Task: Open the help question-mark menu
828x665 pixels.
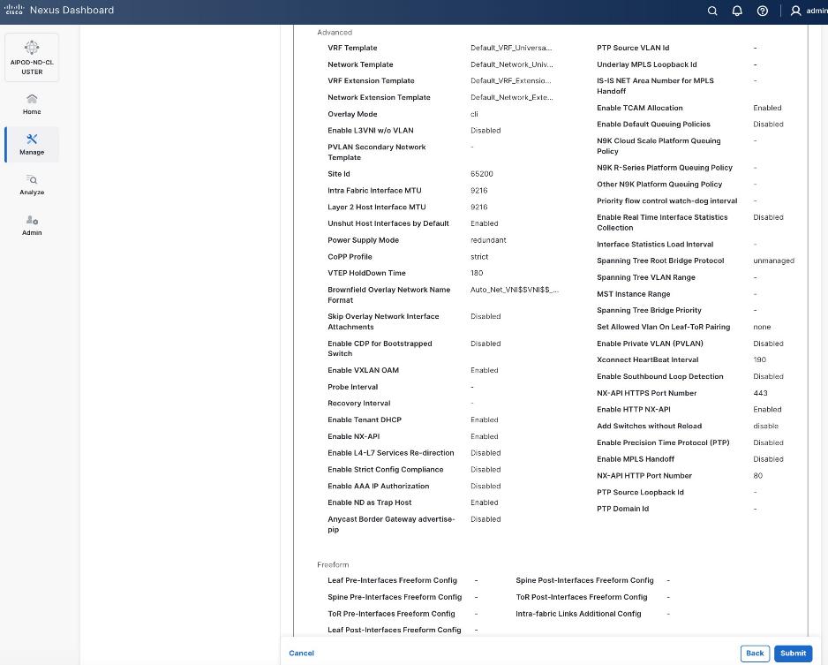Action: [x=762, y=11]
